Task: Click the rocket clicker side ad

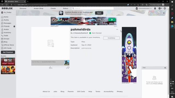Action: [x=129, y=54]
